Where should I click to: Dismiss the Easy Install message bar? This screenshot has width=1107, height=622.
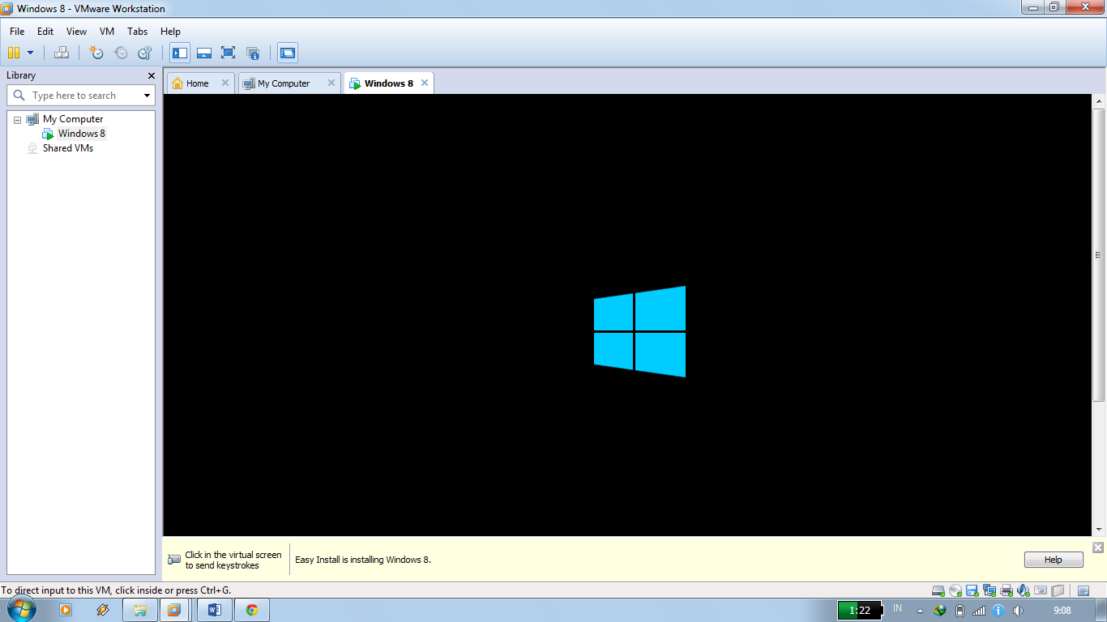(1098, 547)
